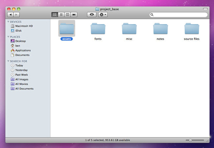Close the window with red button
Image resolution: width=214 pixels, height=148 pixels.
click(x=9, y=9)
